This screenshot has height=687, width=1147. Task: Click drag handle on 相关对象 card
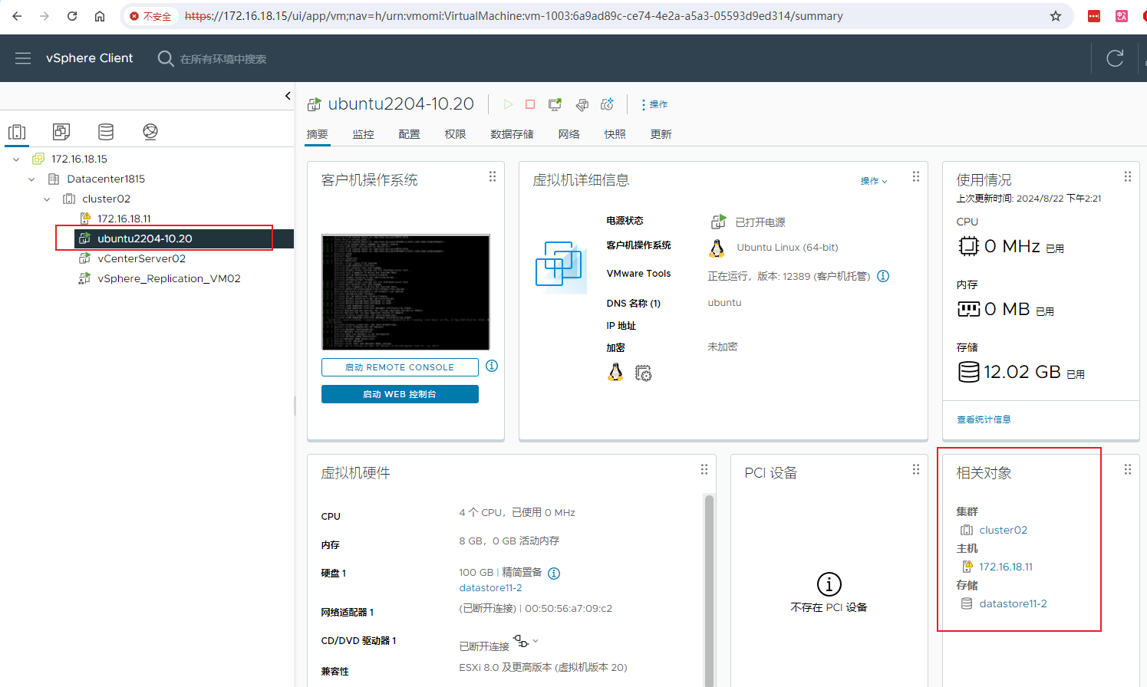pyautogui.click(x=1128, y=469)
